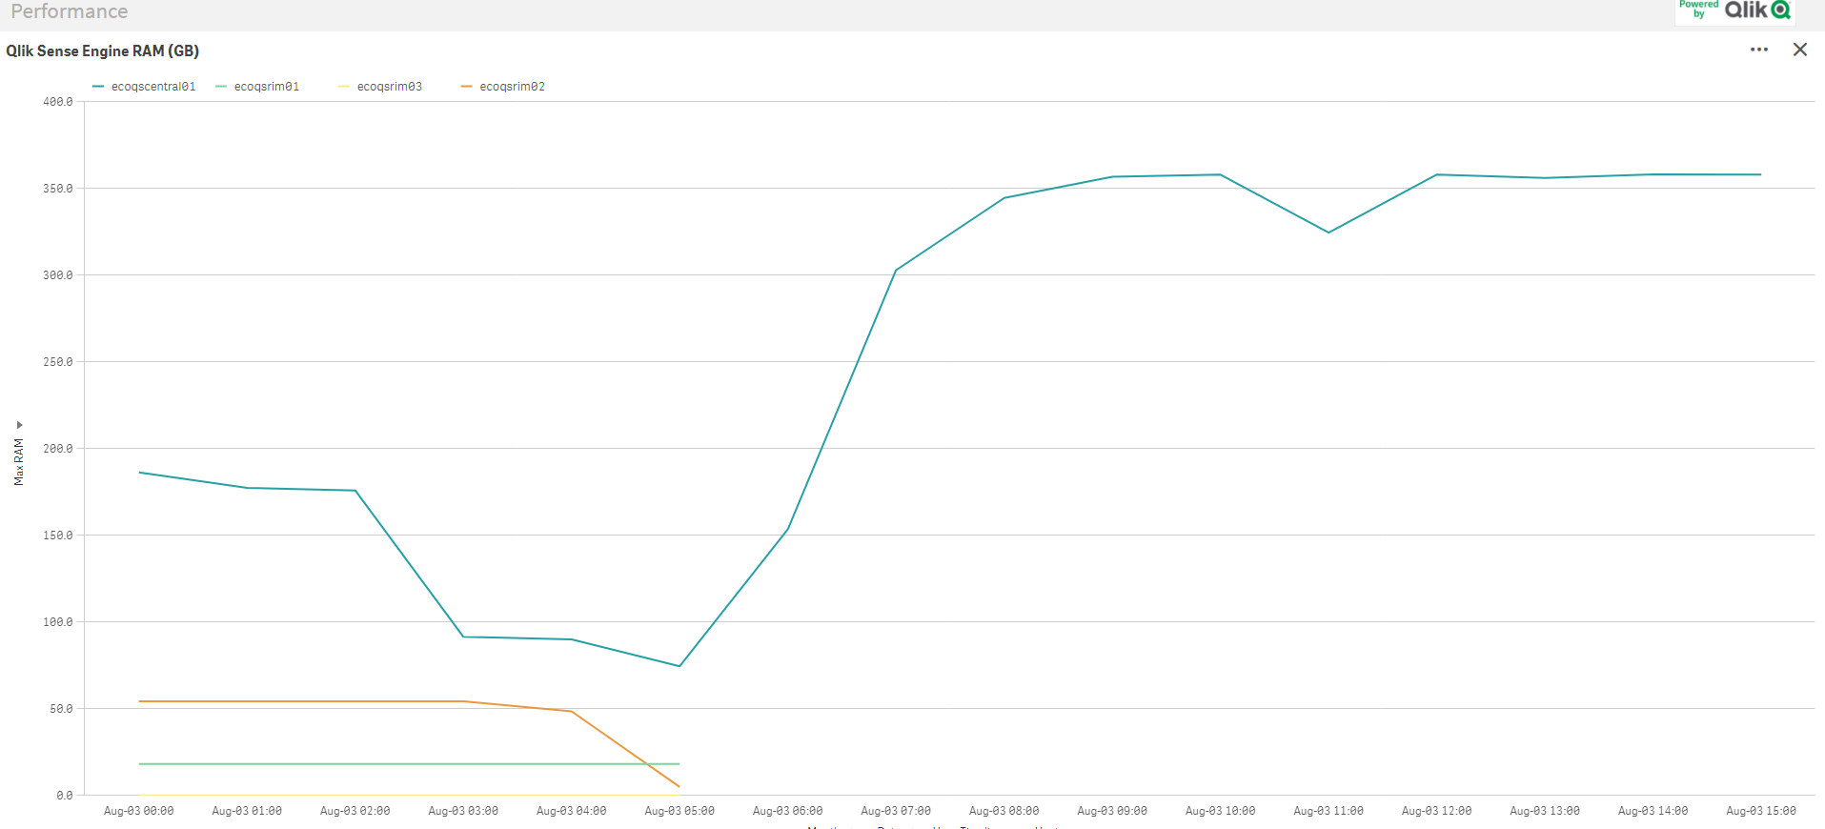Viewport: 1825px width, 829px height.
Task: Click the arrow above Max RAM label
Action: tap(19, 425)
